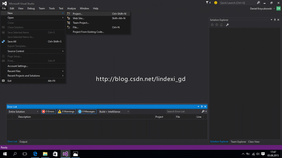Open Error List window position dropdown
282x158 pixels.
click(x=198, y=107)
